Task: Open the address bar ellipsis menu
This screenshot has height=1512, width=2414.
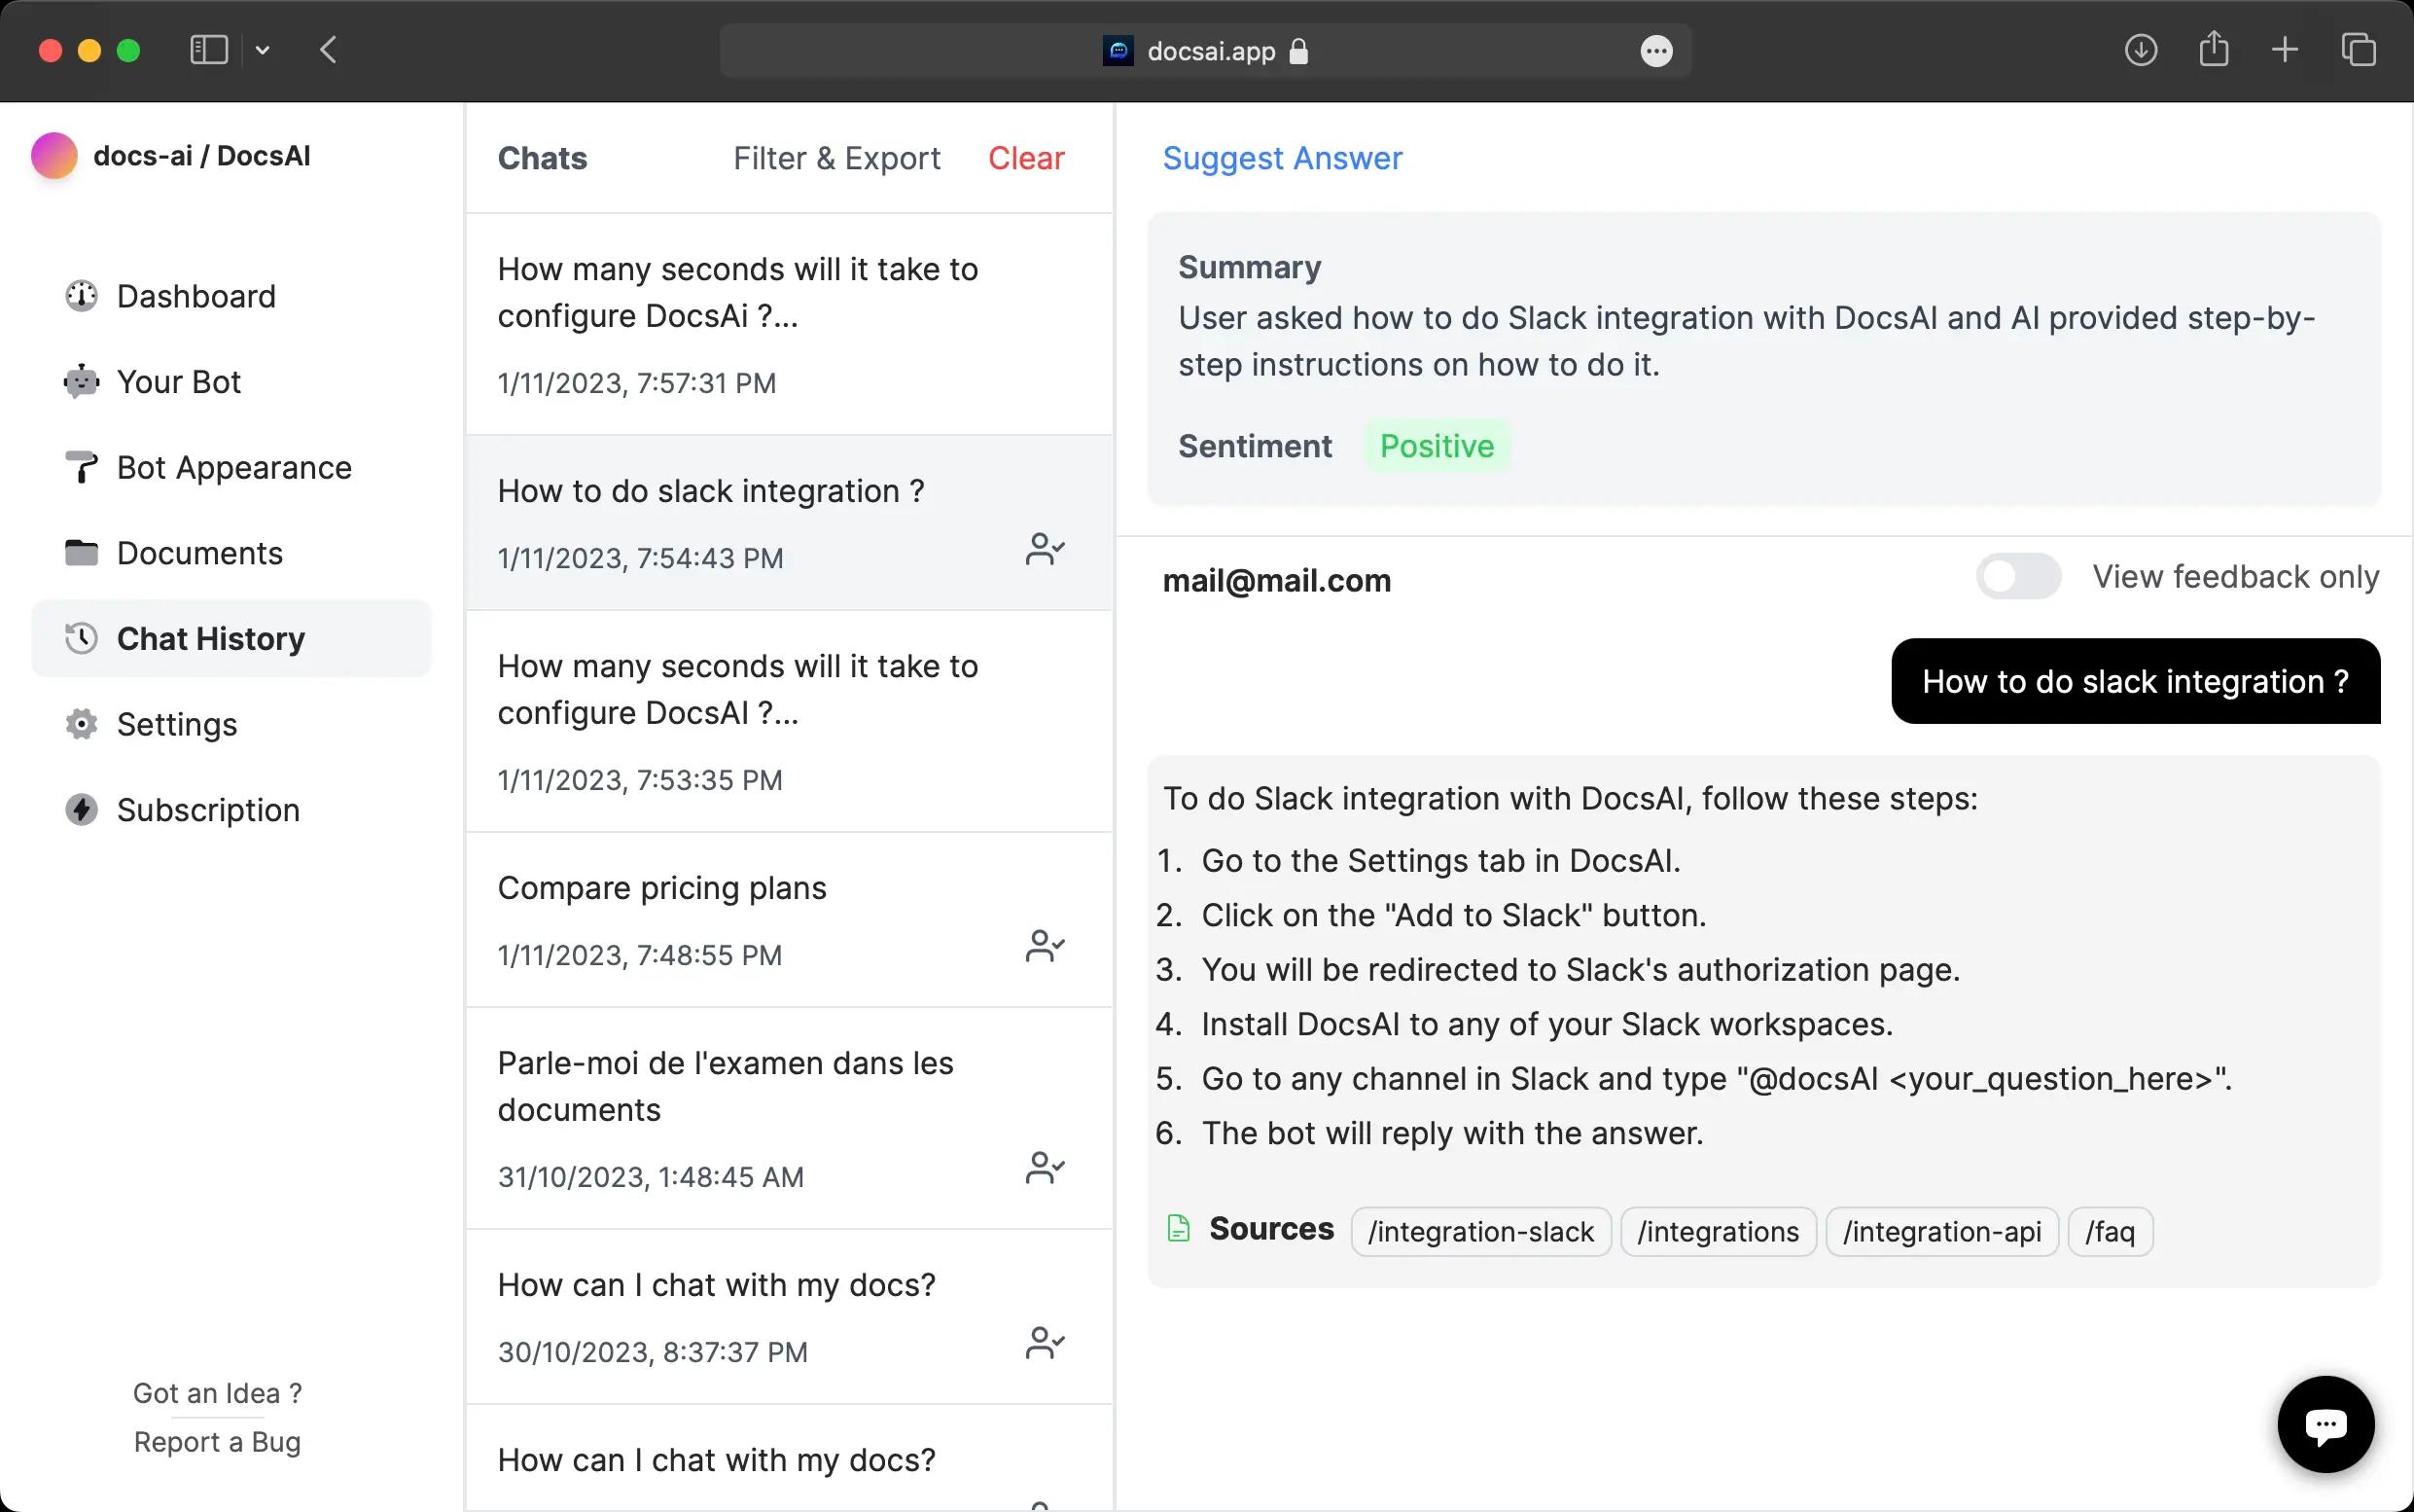Action: point(1655,50)
